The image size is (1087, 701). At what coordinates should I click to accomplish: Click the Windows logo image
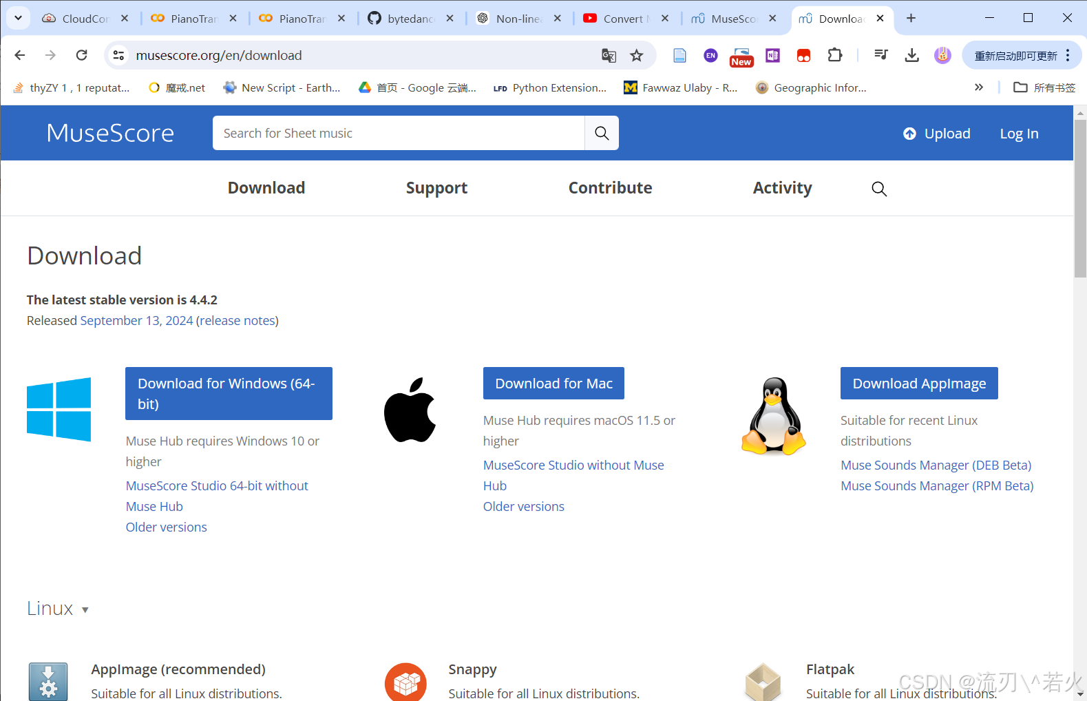[59, 410]
